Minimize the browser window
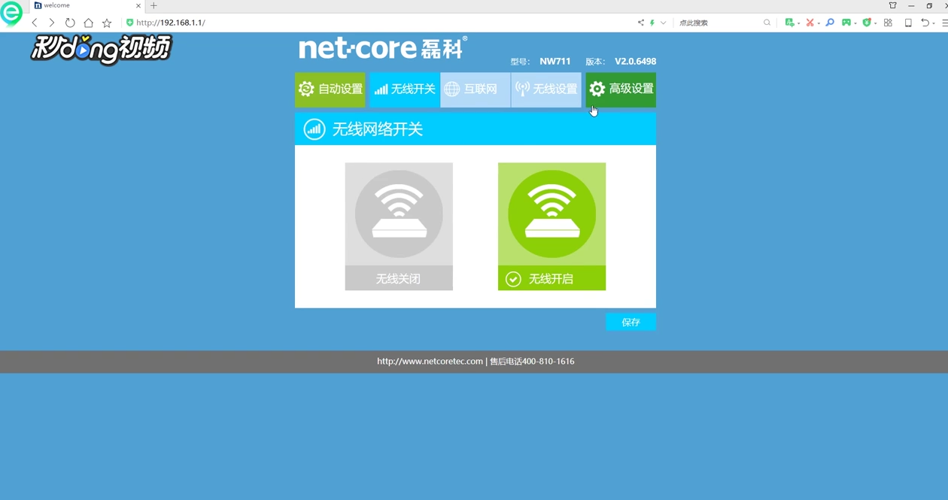Screen dimensions: 948x500 [911, 5]
